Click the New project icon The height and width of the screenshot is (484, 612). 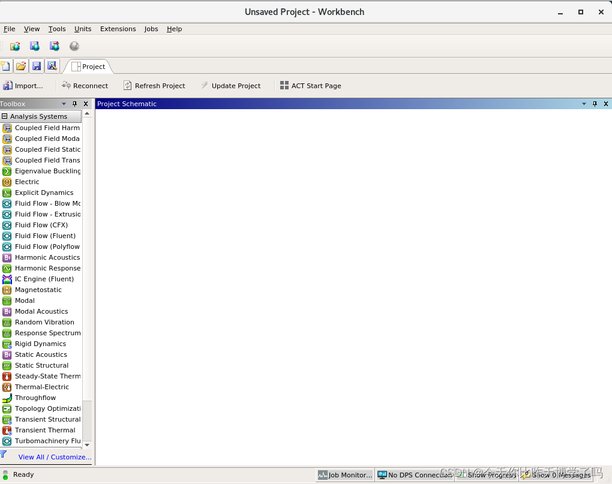[x=6, y=66]
